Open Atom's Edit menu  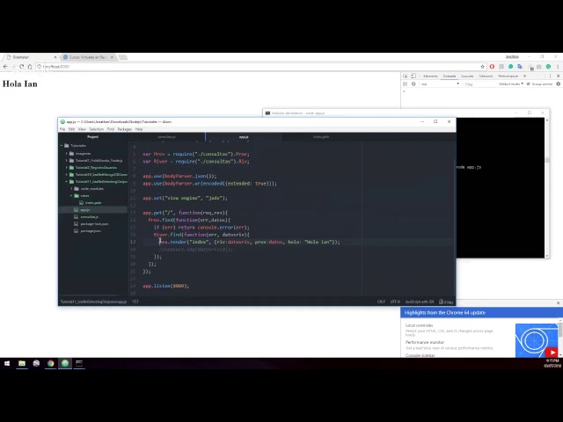pos(72,129)
